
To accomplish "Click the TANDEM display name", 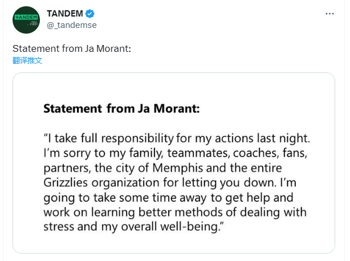I will 65,14.
